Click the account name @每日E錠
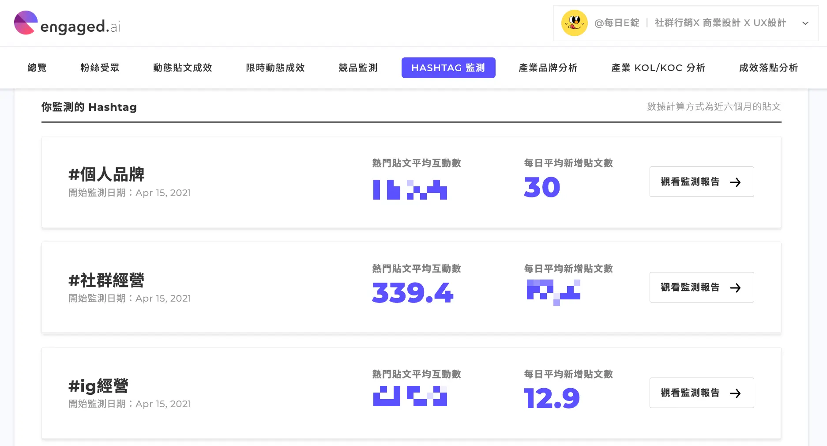 tap(617, 23)
